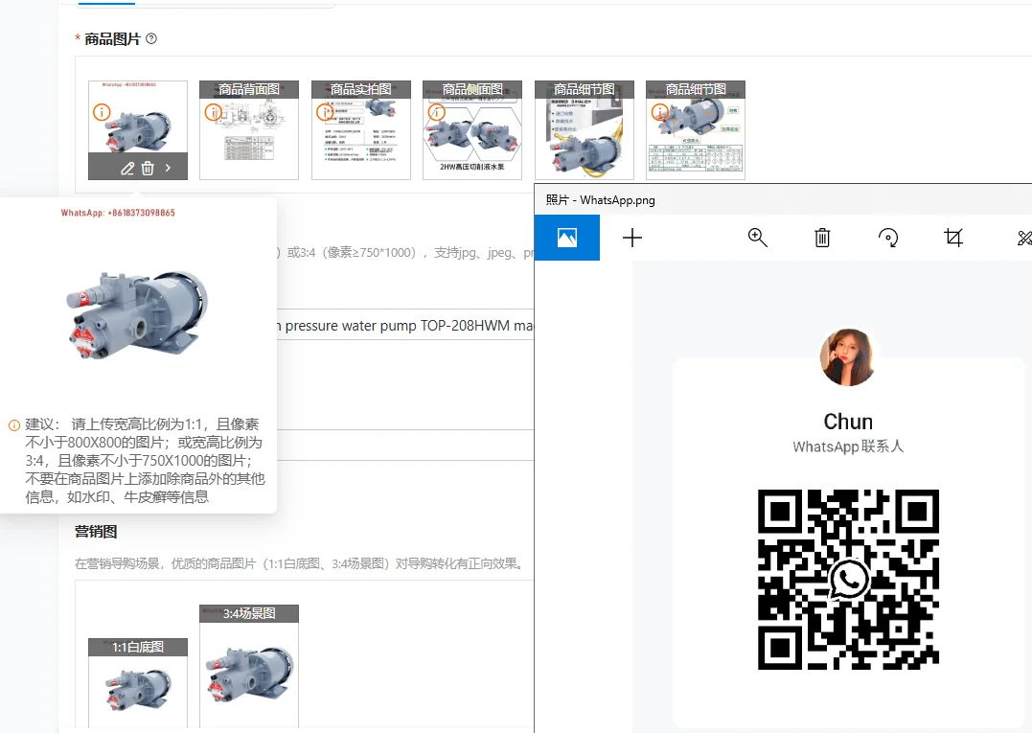Select the 商品侧面图 thumbnail
Viewport: 1032px width, 733px height.
[472, 130]
